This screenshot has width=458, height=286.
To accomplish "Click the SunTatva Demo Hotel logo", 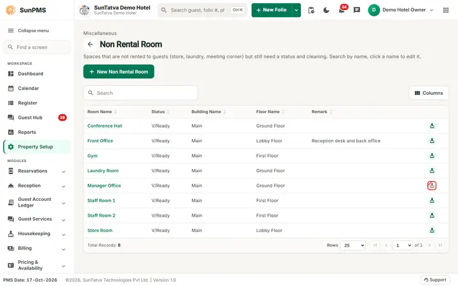I will click(x=85, y=10).
